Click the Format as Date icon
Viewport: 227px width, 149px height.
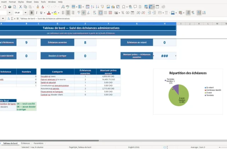click(x=132, y=13)
